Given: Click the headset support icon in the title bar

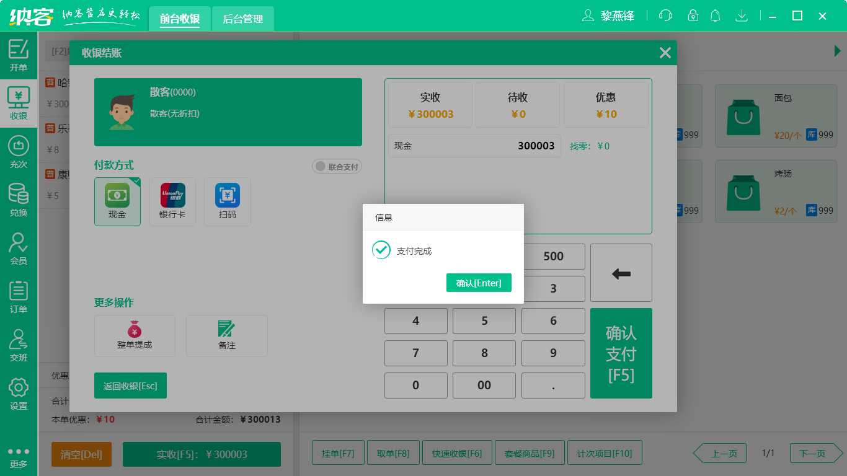Looking at the screenshot, I should 665,15.
